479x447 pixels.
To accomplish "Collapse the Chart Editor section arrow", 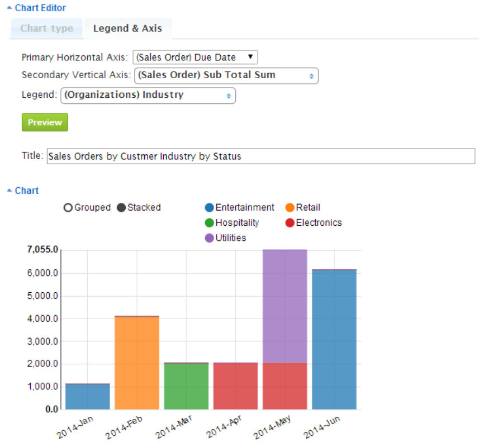I will [x=10, y=8].
